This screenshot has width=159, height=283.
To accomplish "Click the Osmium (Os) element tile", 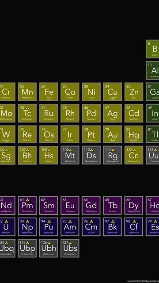I will click(49, 134).
